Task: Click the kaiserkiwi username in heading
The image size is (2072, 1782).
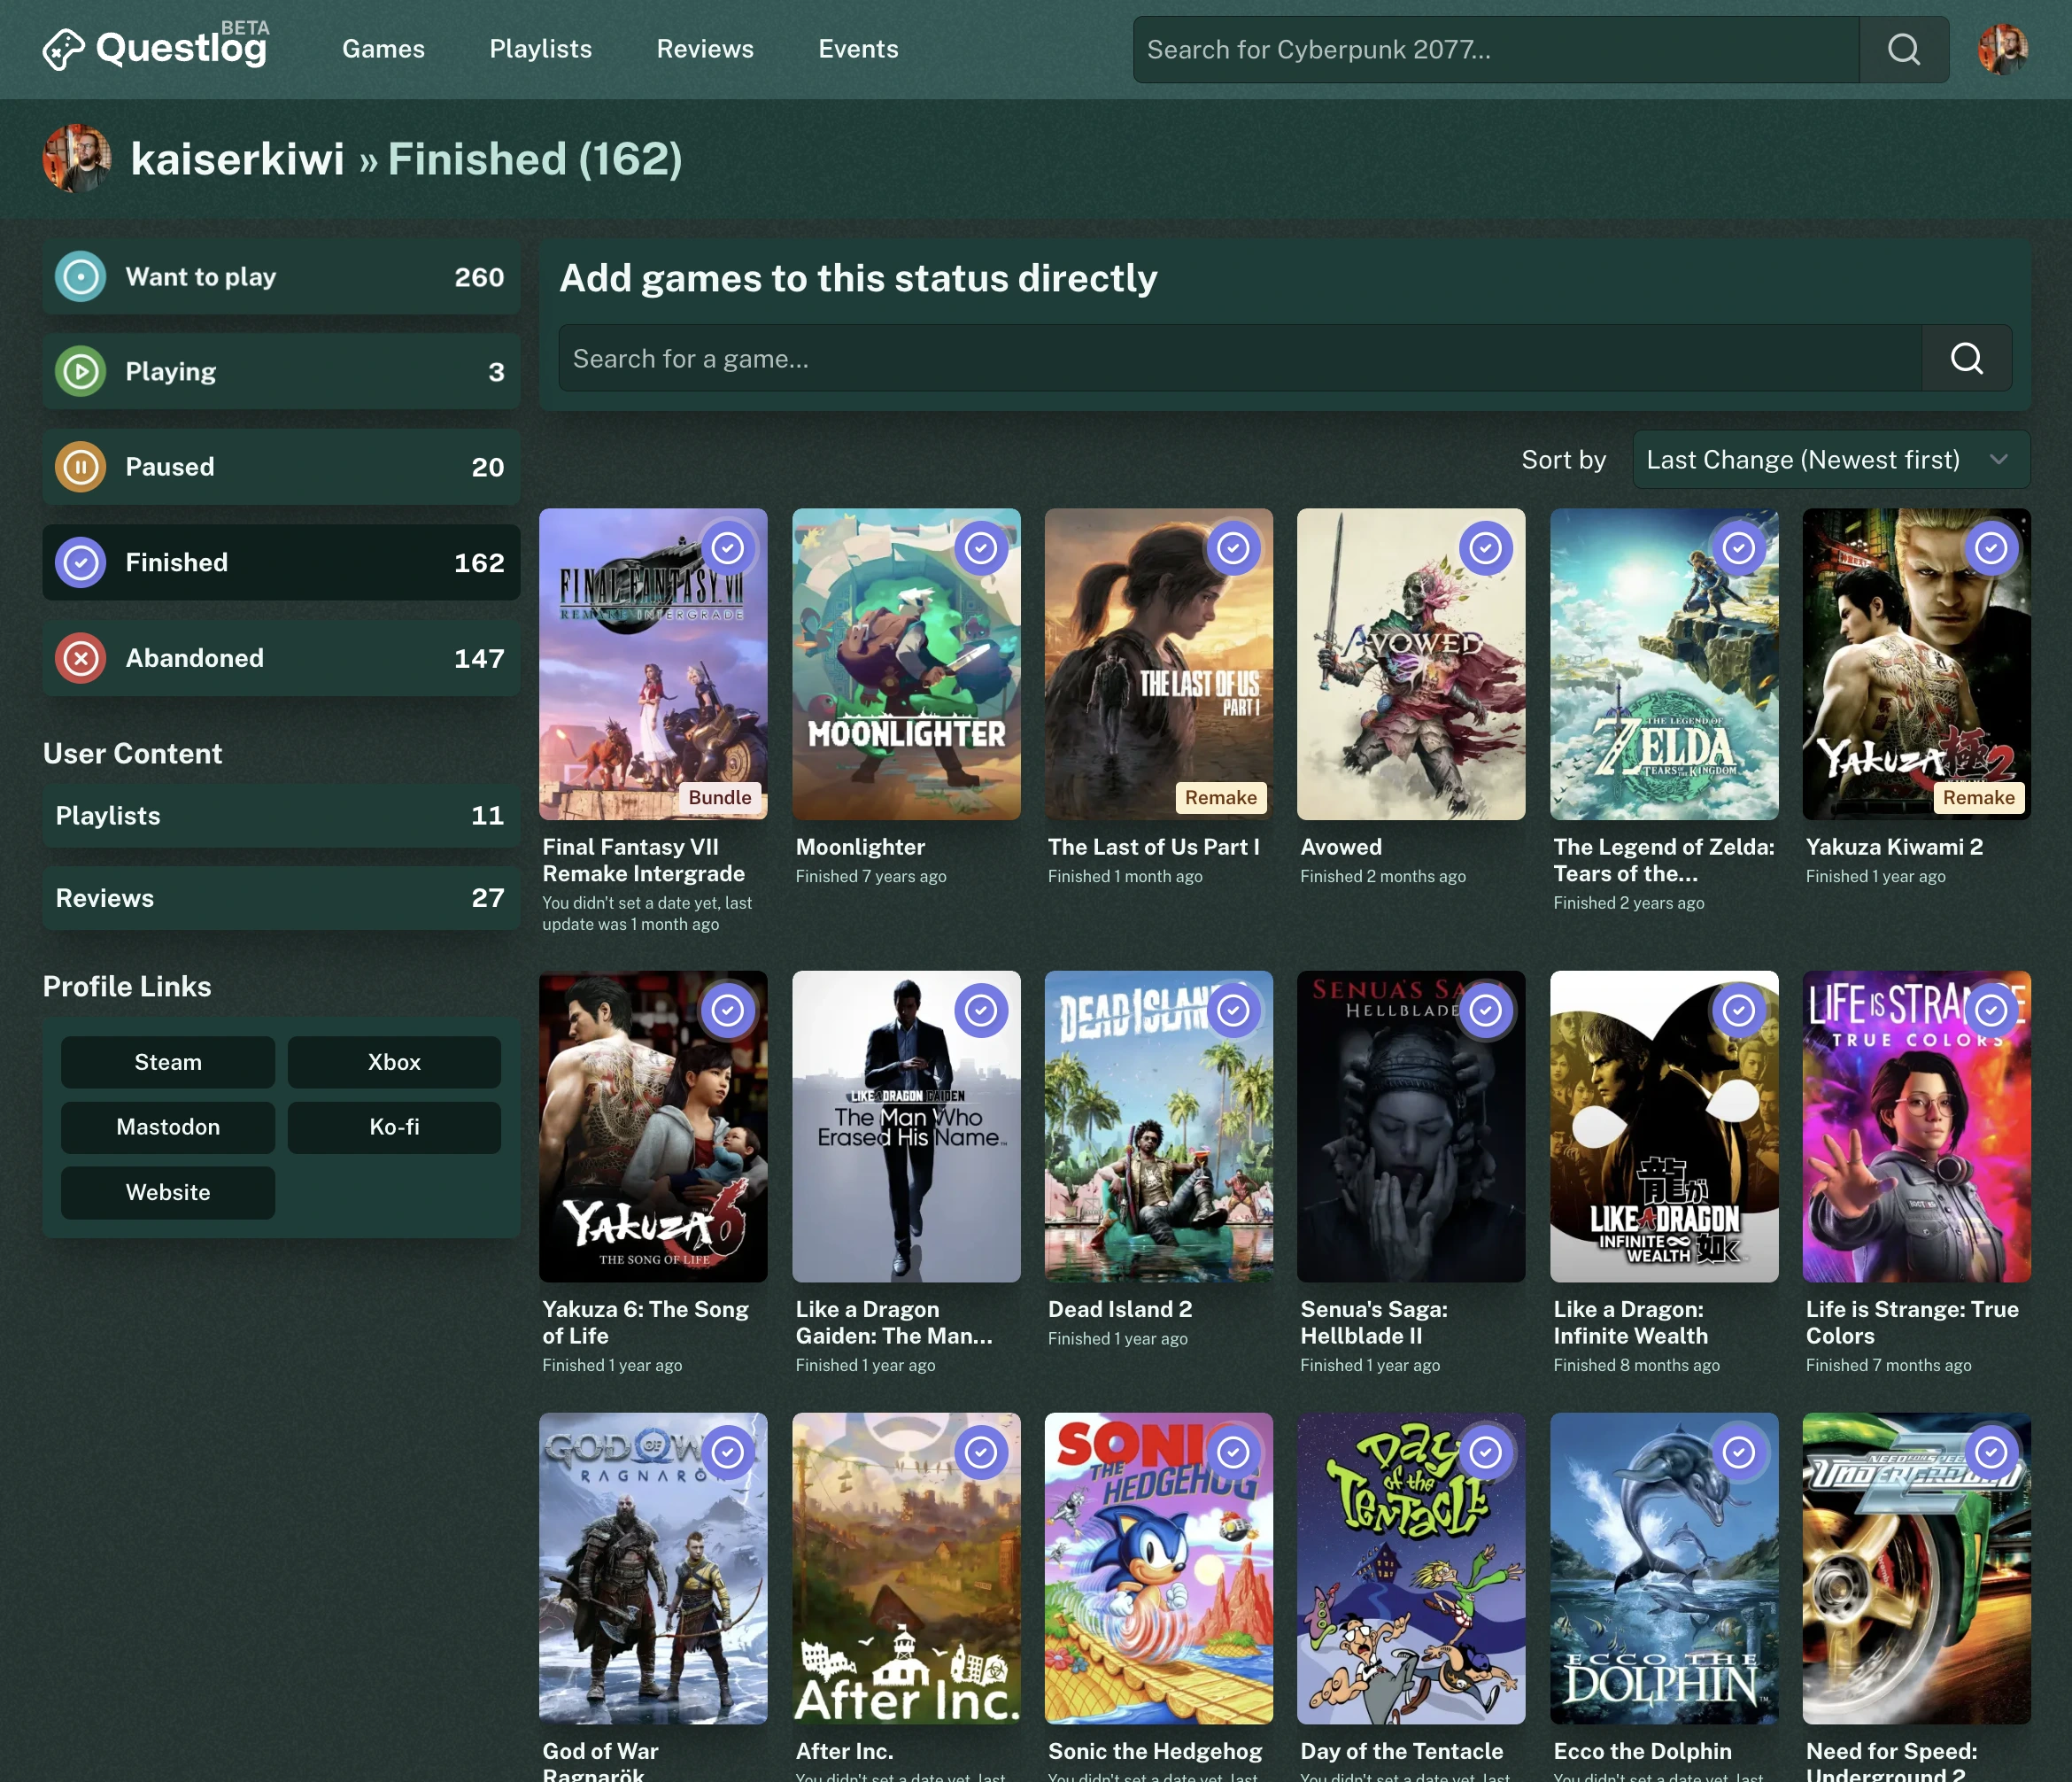Action: [x=237, y=159]
